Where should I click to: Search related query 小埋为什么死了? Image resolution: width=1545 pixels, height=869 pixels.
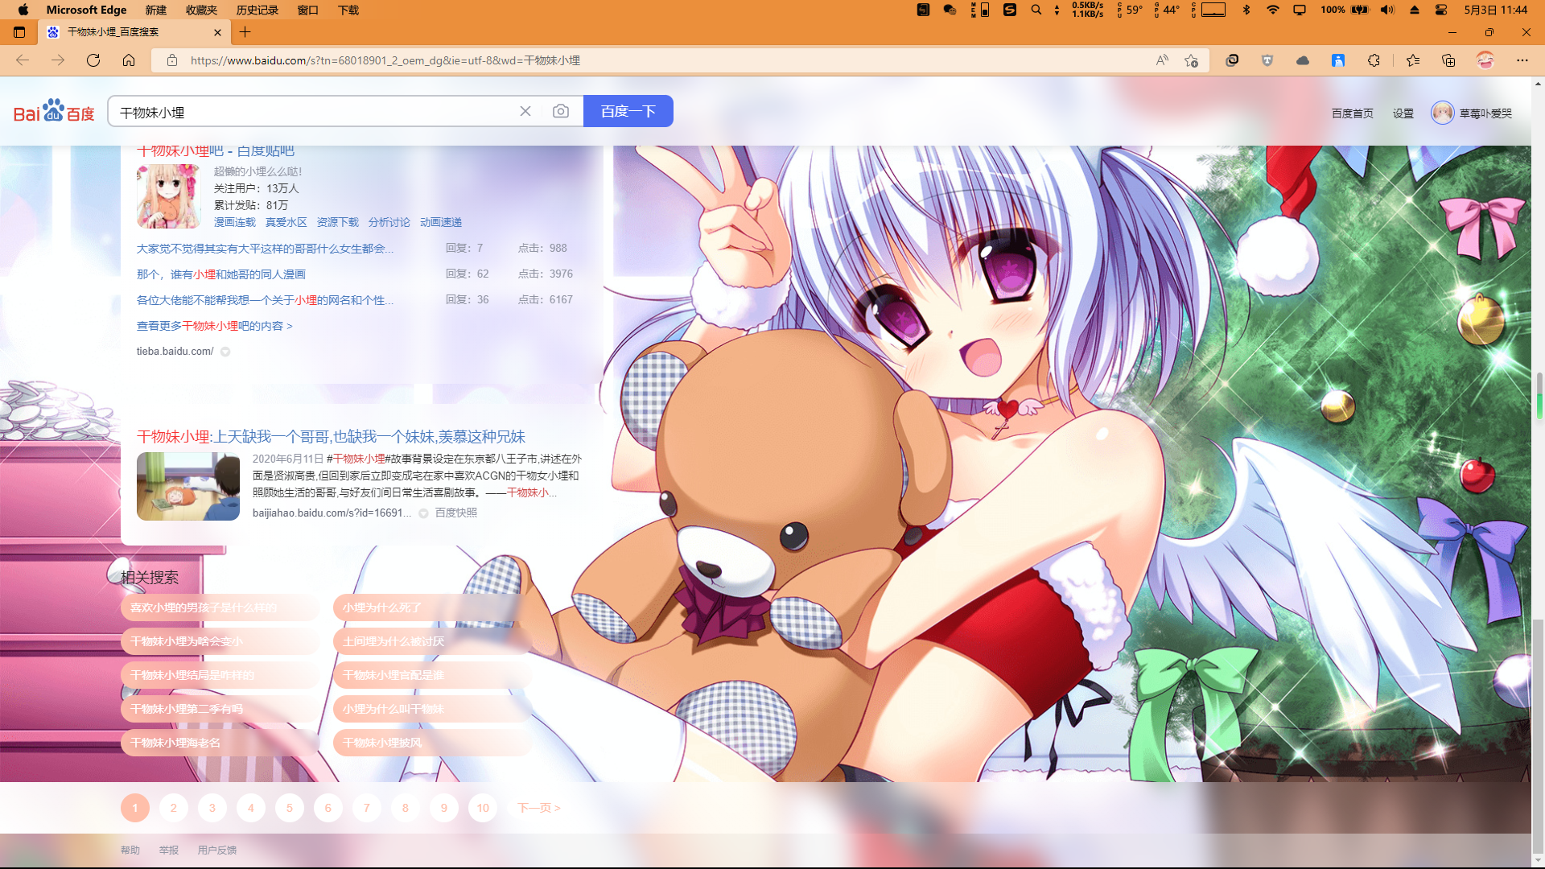[432, 607]
